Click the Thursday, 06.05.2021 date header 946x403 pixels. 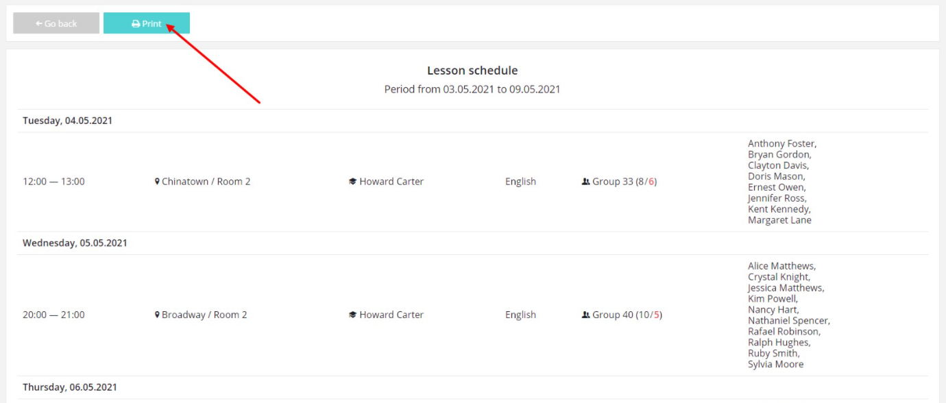pos(70,387)
